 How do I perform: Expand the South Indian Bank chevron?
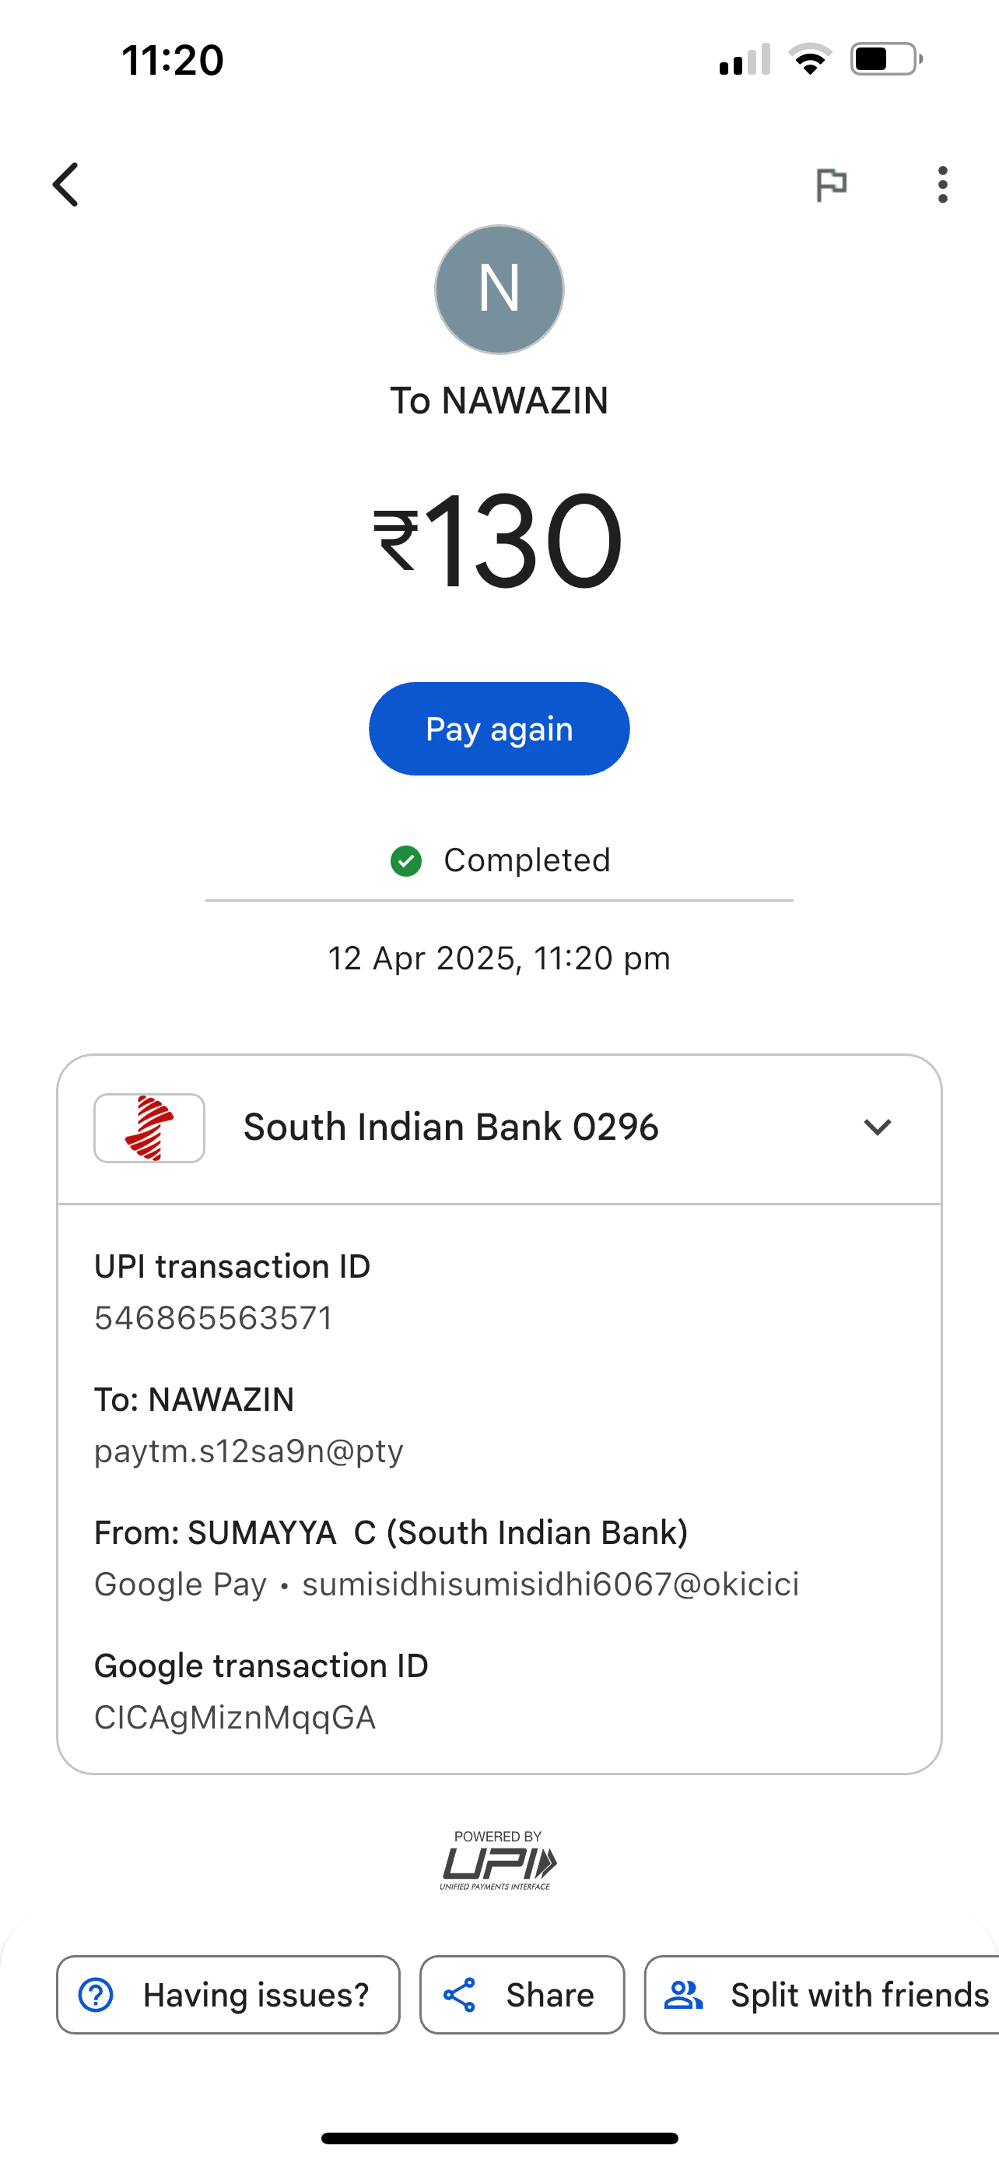[x=878, y=1127]
